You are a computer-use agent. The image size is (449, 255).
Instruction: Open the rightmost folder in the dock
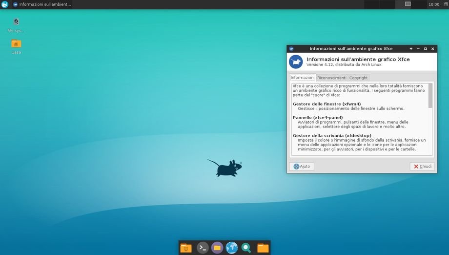tap(263, 248)
